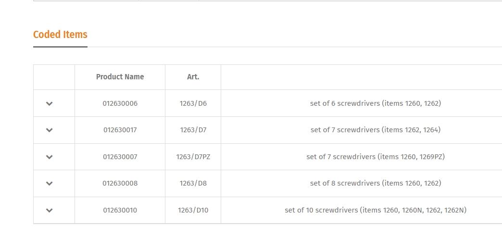Expand the row for product 012630006
Viewport: 502px width, 251px height.
49,103
